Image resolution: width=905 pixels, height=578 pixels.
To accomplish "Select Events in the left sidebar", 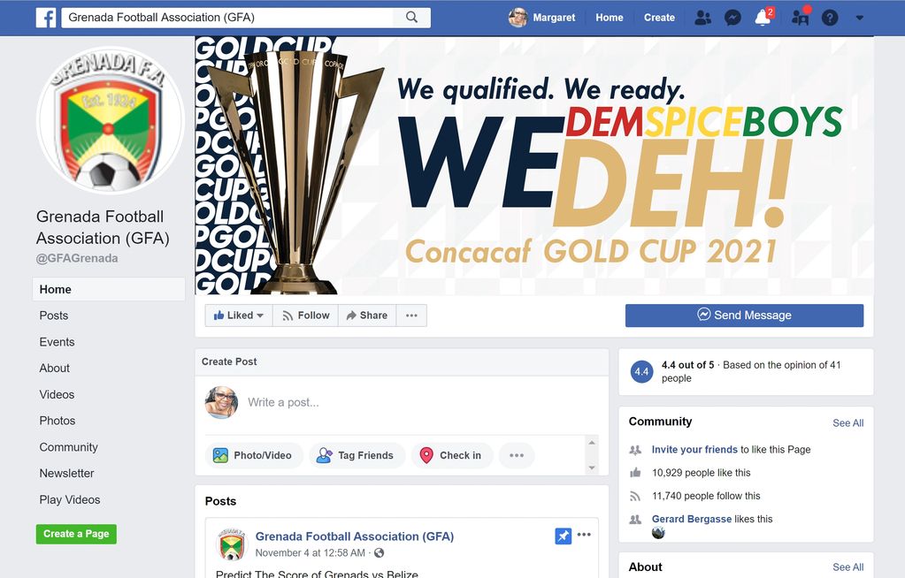I will (57, 342).
